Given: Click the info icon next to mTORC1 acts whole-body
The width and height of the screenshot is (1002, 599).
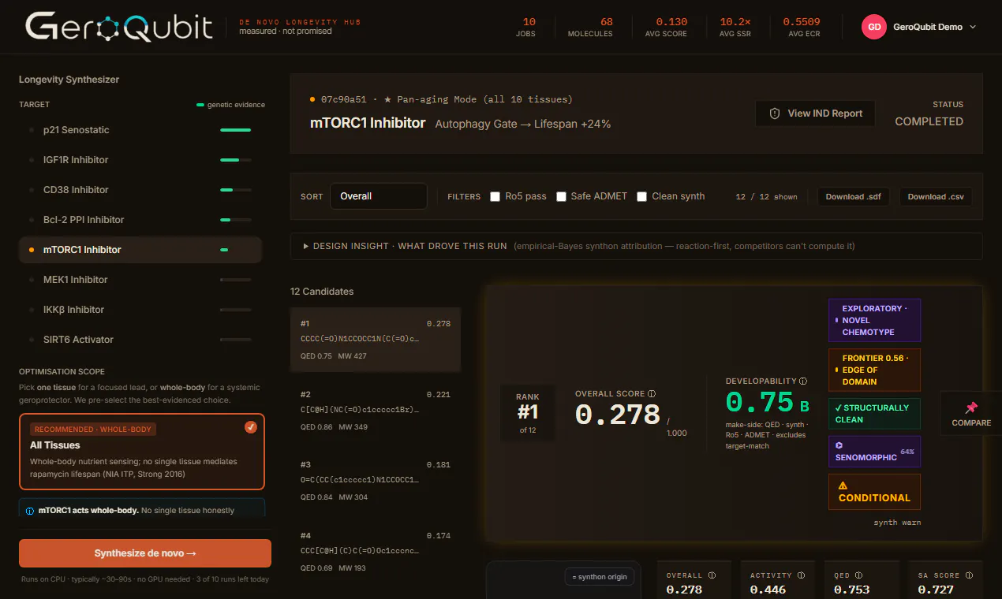Looking at the screenshot, I should (x=30, y=511).
